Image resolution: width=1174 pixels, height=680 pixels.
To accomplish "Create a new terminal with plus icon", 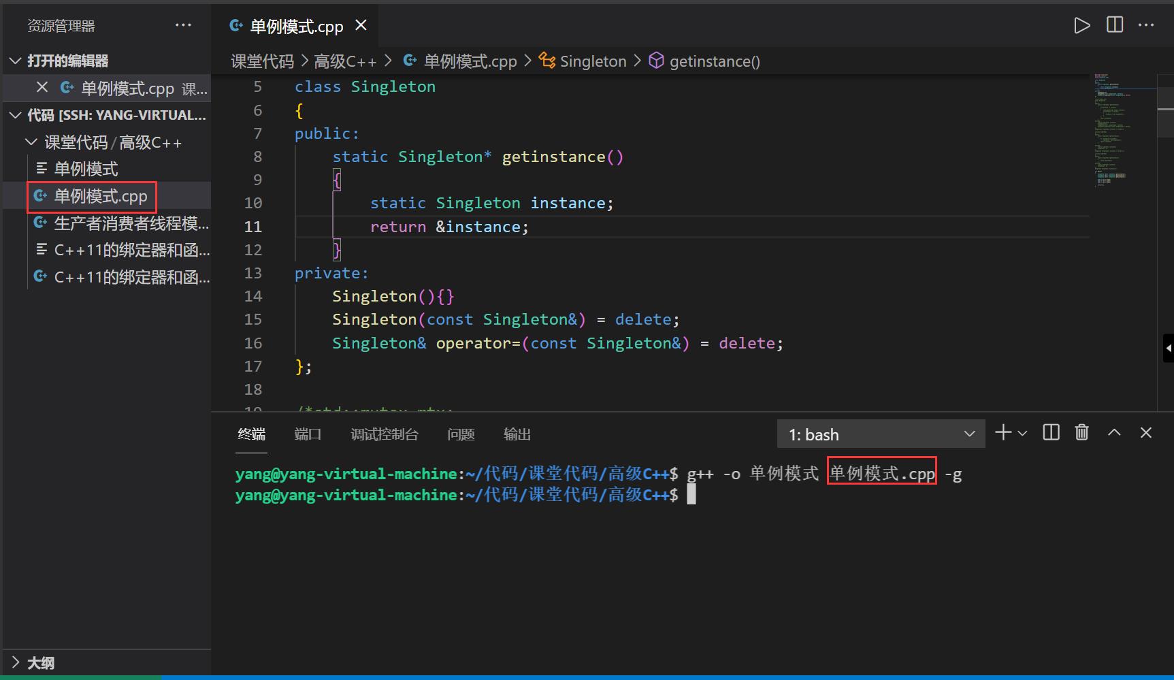I will (1003, 433).
